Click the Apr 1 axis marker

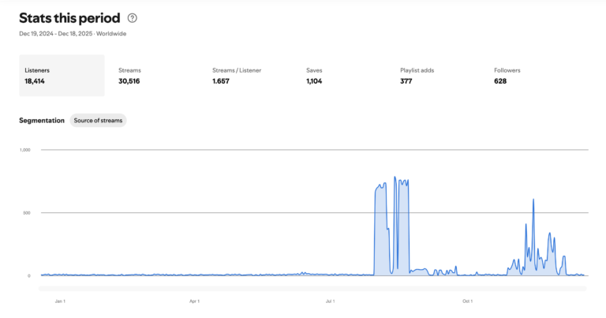tap(194, 301)
